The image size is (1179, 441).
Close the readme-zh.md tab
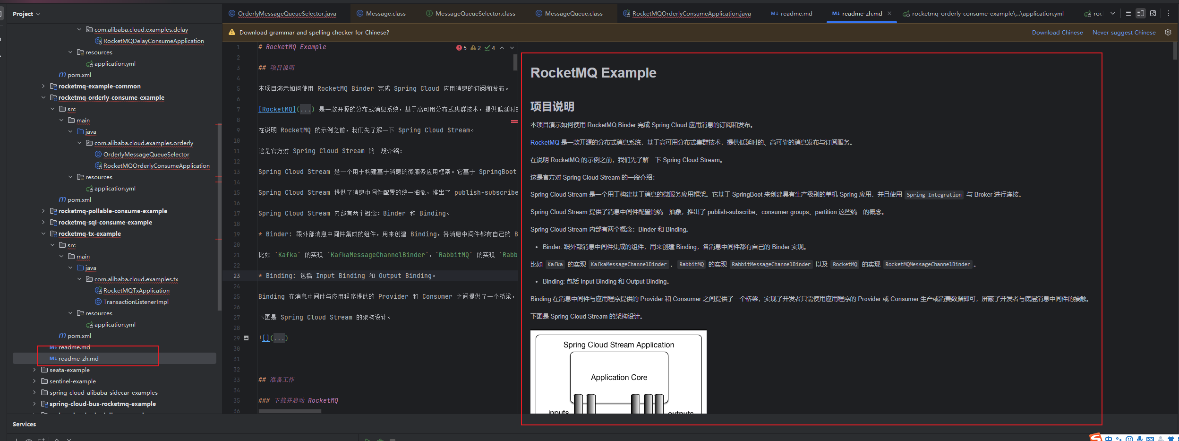coord(889,13)
